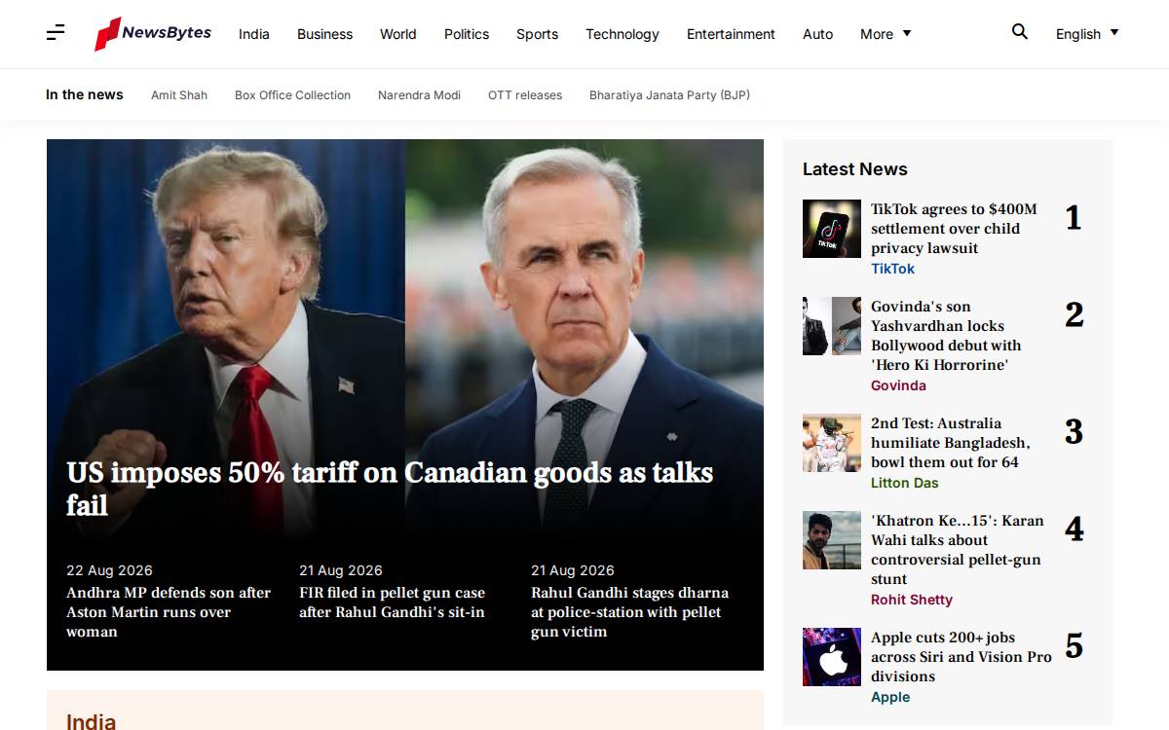Open the Amit Shah topic link

point(179,95)
